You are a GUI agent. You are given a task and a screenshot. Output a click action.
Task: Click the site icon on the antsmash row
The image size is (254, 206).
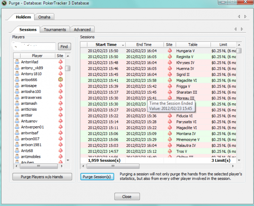61,103
